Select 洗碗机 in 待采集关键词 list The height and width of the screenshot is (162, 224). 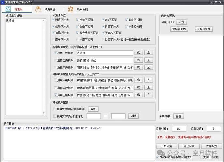10,21
